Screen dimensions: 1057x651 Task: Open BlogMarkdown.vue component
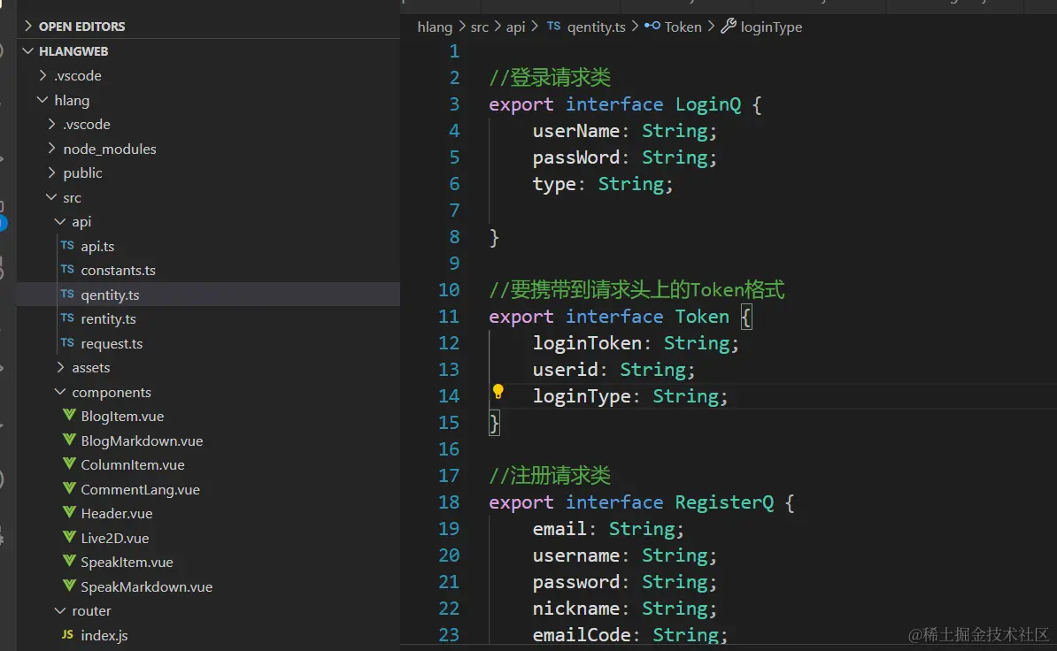tap(142, 441)
